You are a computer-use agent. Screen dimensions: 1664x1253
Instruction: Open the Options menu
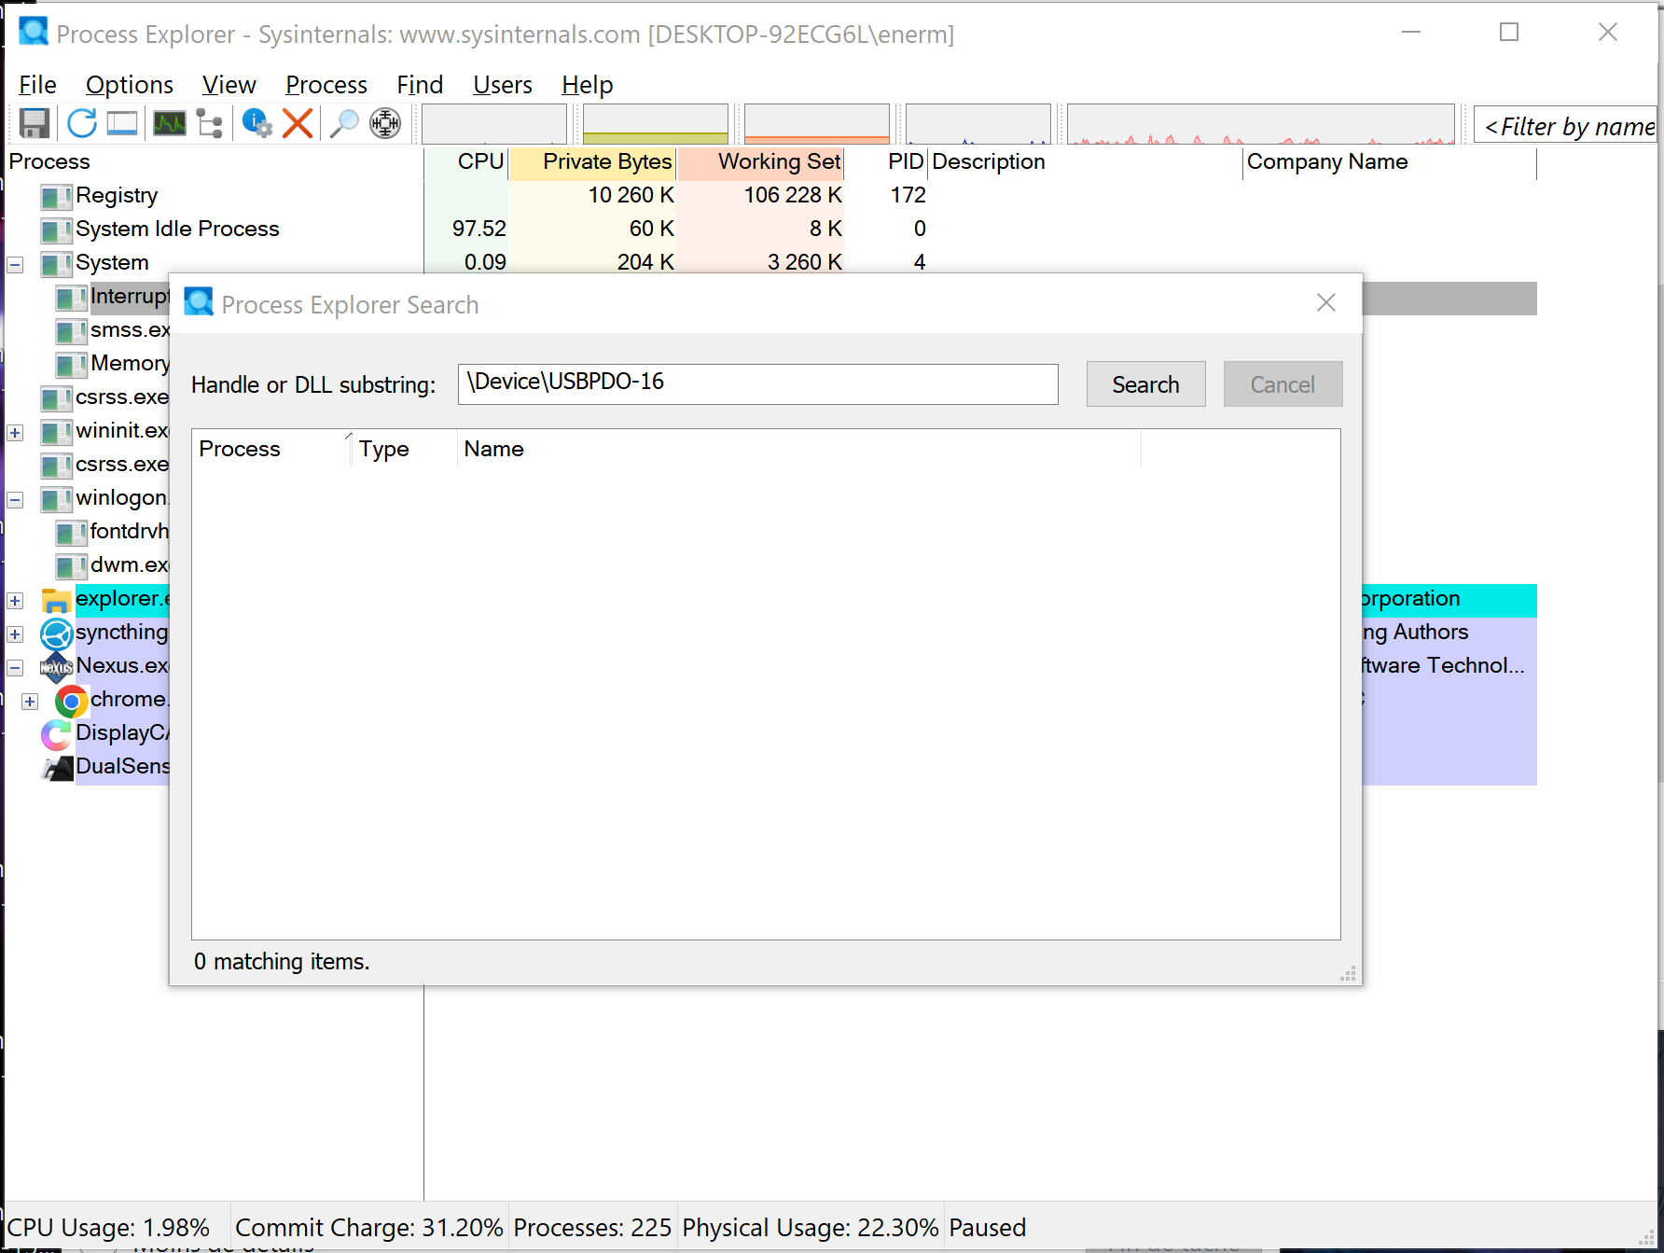pyautogui.click(x=130, y=85)
